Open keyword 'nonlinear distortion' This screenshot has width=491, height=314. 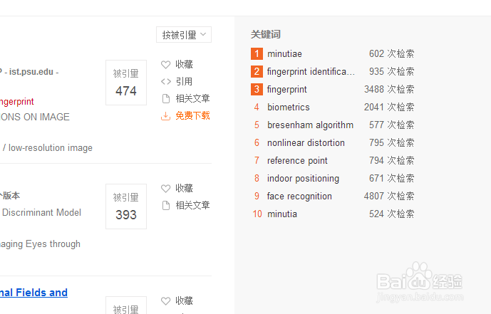point(306,143)
